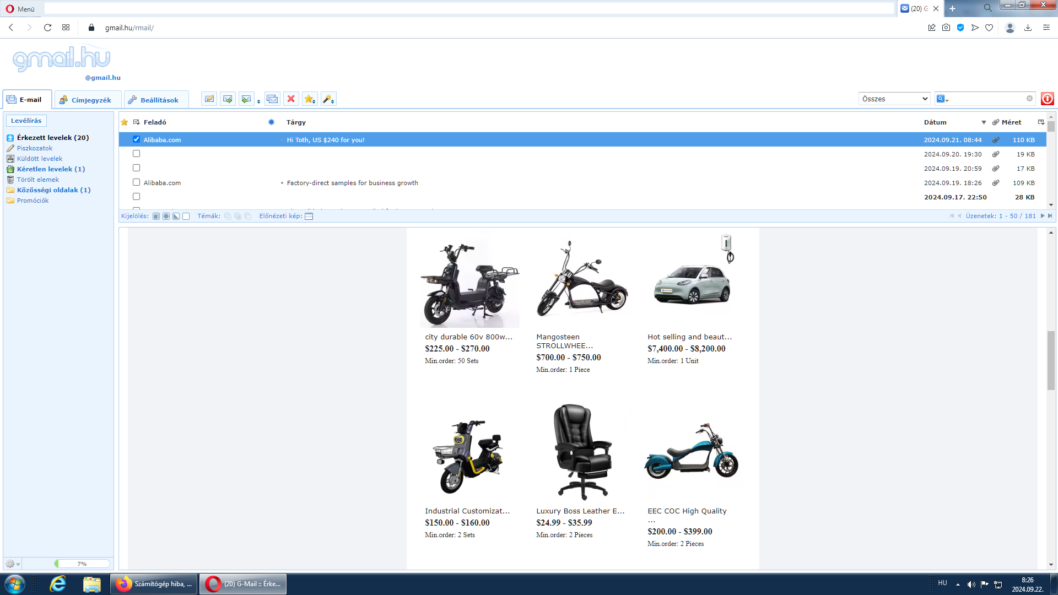1058x595 pixels.
Task: Tick the checkbox of the 19 KB message
Action: (x=136, y=154)
